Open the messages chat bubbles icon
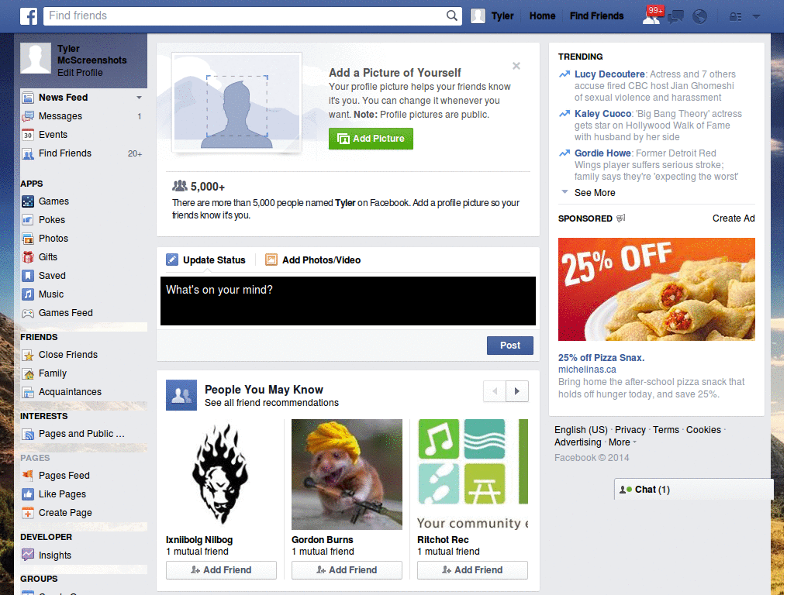The image size is (794, 595). pyautogui.click(x=675, y=17)
